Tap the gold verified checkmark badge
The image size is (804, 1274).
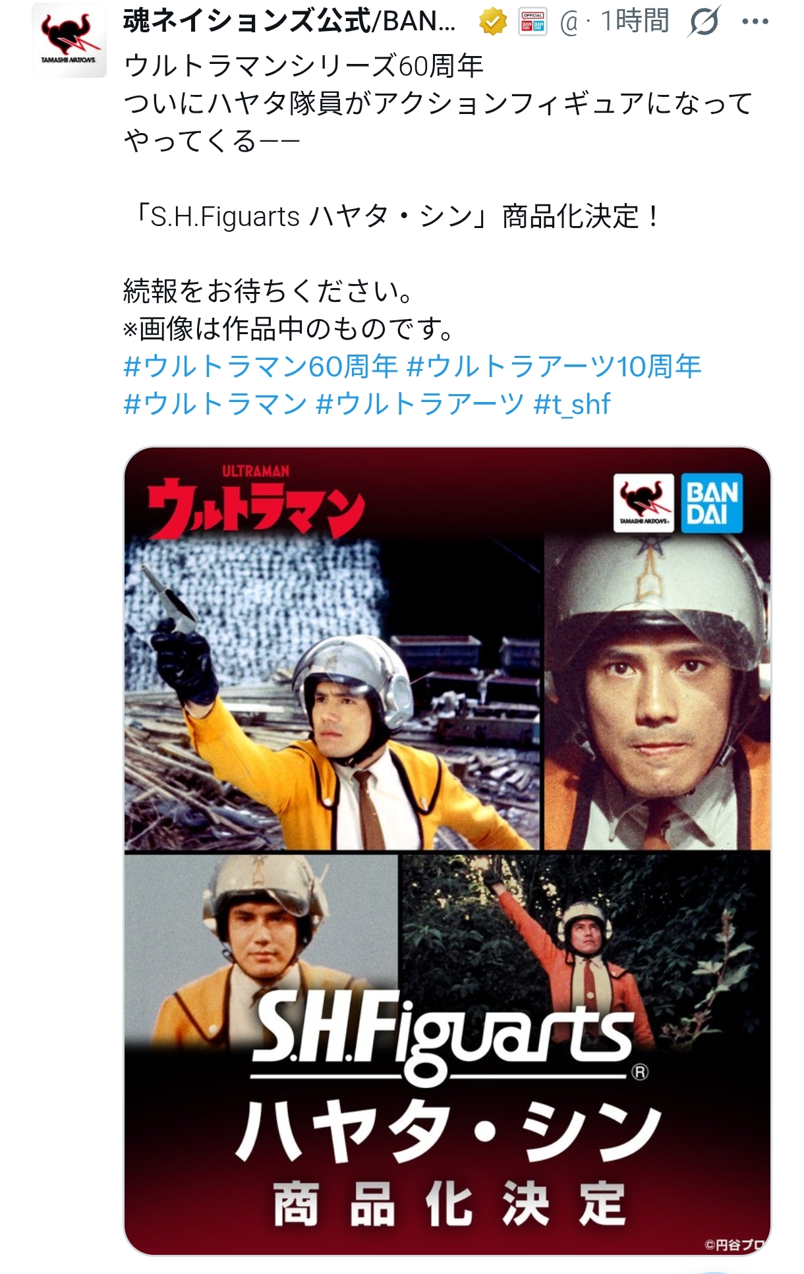(492, 22)
